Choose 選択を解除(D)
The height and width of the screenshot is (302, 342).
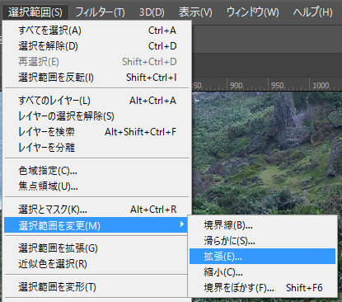coord(96,46)
